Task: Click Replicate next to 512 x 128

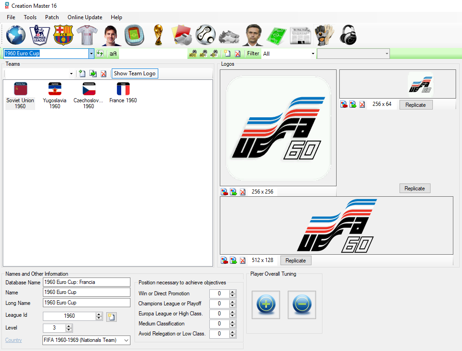Action: tap(296, 261)
